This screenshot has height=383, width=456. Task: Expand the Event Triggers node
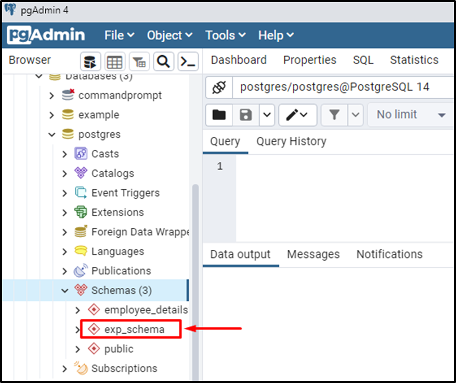click(x=64, y=193)
